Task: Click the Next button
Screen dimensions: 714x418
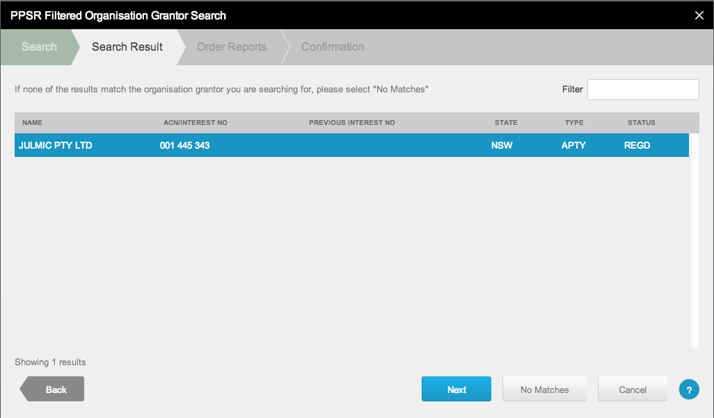Action: (457, 389)
